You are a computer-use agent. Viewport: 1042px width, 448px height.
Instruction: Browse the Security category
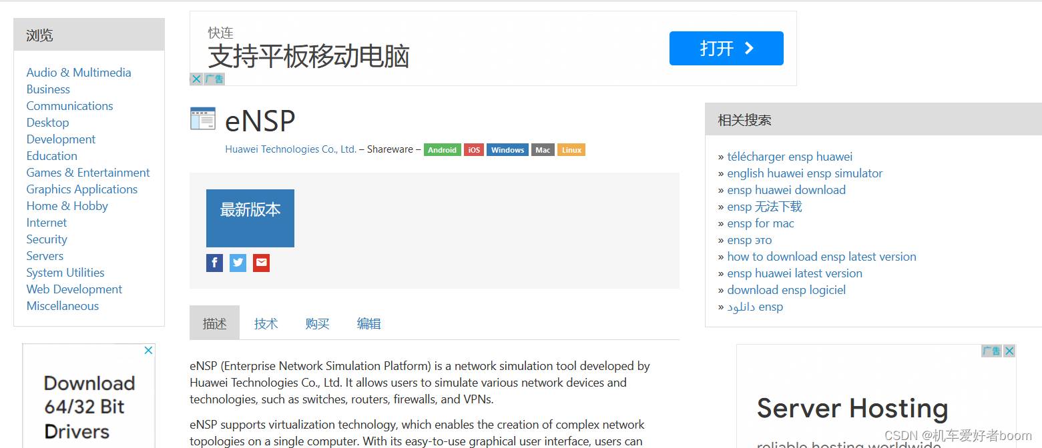click(x=47, y=239)
